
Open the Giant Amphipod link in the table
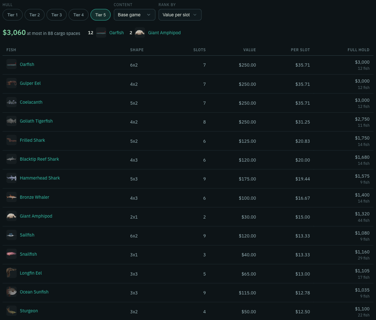pos(36,216)
